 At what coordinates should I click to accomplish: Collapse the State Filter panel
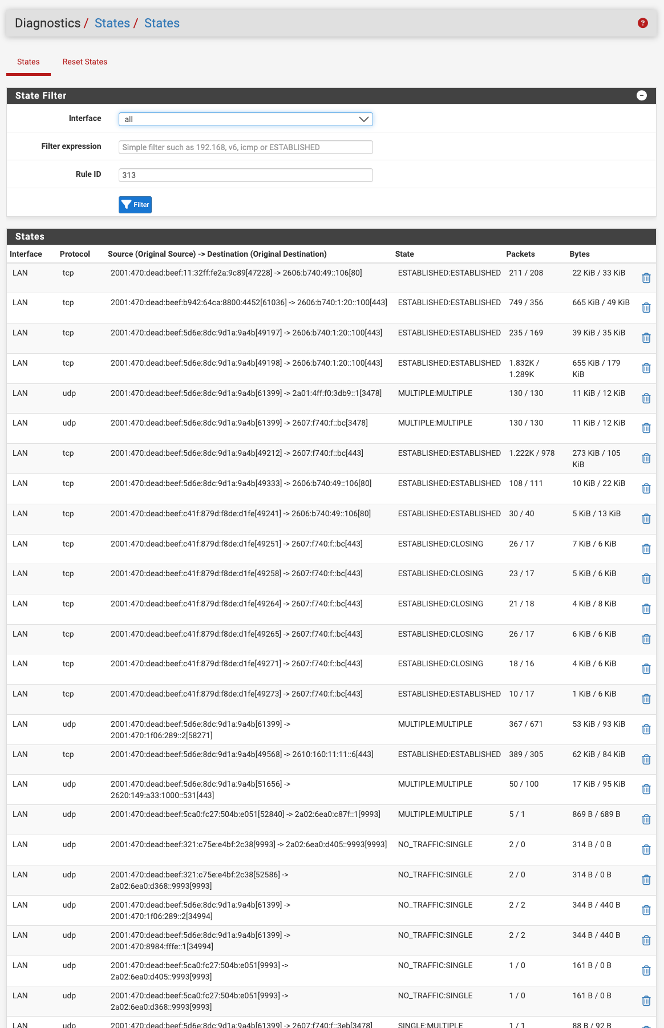(641, 95)
